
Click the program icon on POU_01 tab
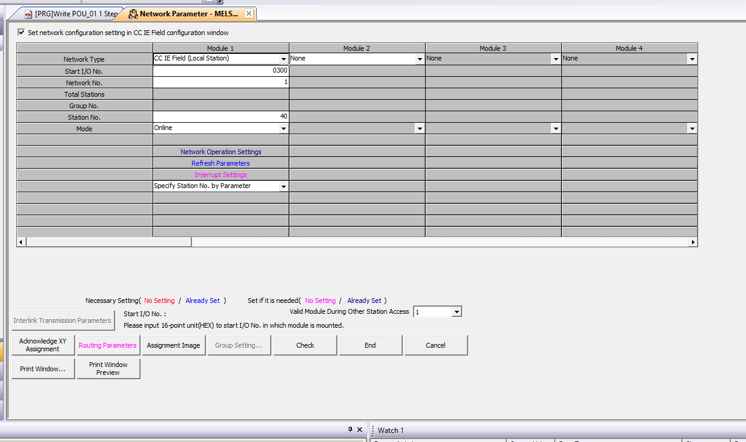28,14
